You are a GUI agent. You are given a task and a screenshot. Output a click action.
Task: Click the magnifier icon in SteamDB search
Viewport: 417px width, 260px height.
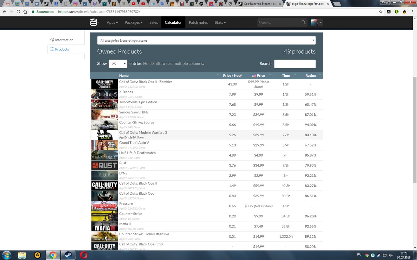click(x=304, y=22)
